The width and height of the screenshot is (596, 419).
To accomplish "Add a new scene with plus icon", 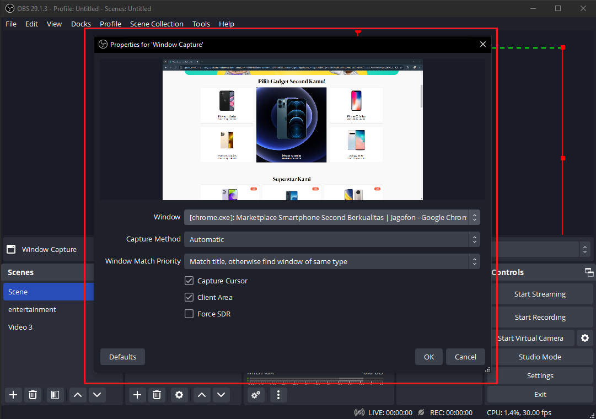I will [13, 395].
